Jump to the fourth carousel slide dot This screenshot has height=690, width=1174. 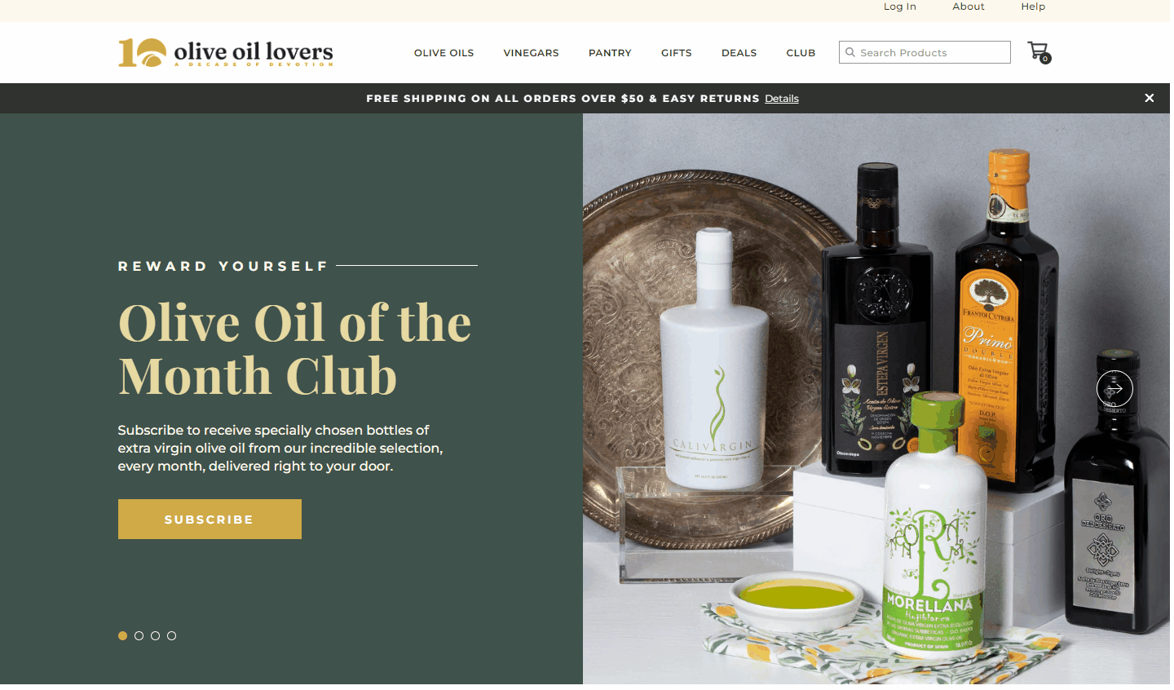(171, 635)
